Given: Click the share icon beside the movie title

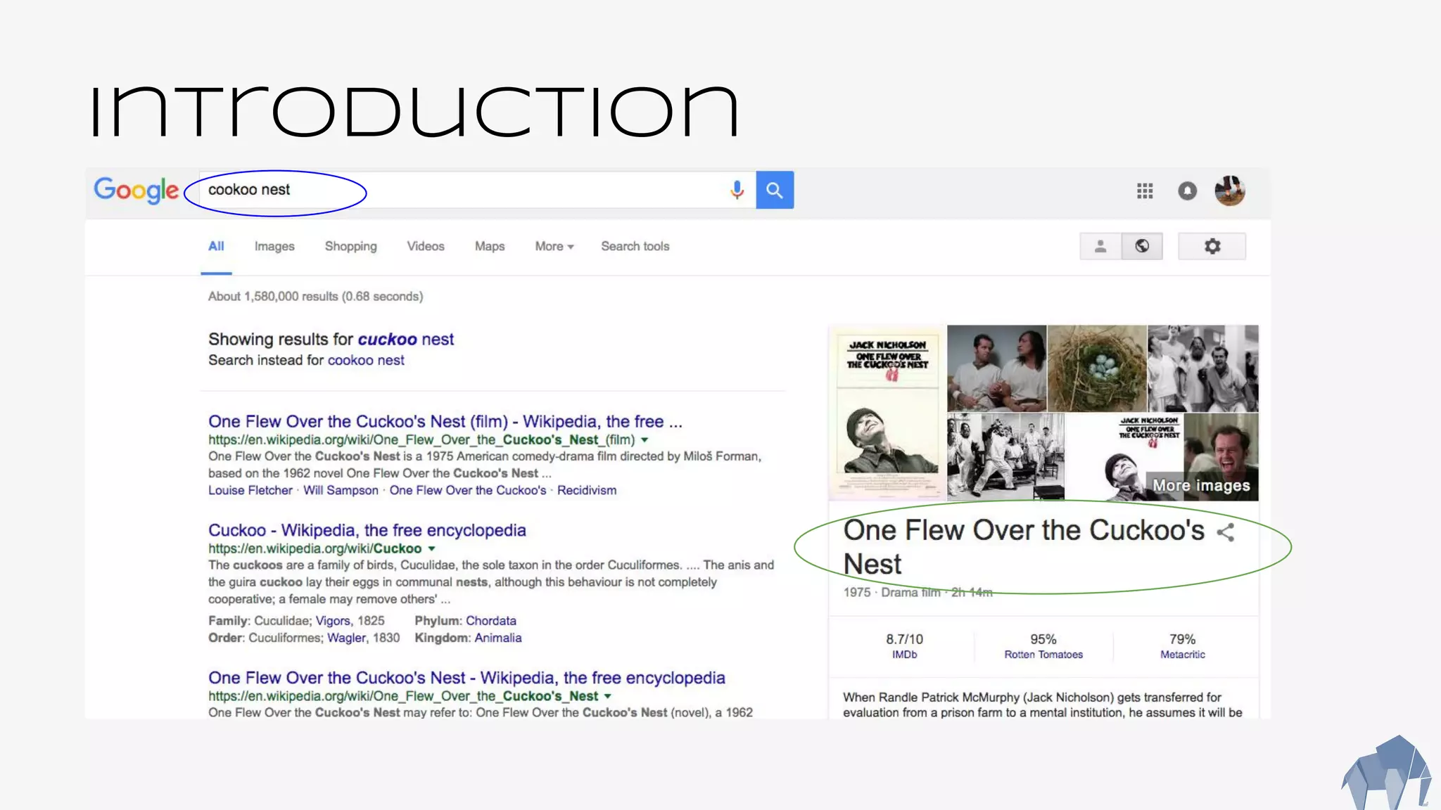Looking at the screenshot, I should point(1226,532).
